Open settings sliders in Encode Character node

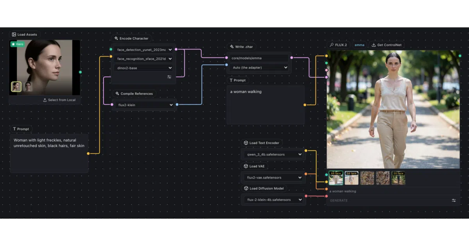[169, 77]
